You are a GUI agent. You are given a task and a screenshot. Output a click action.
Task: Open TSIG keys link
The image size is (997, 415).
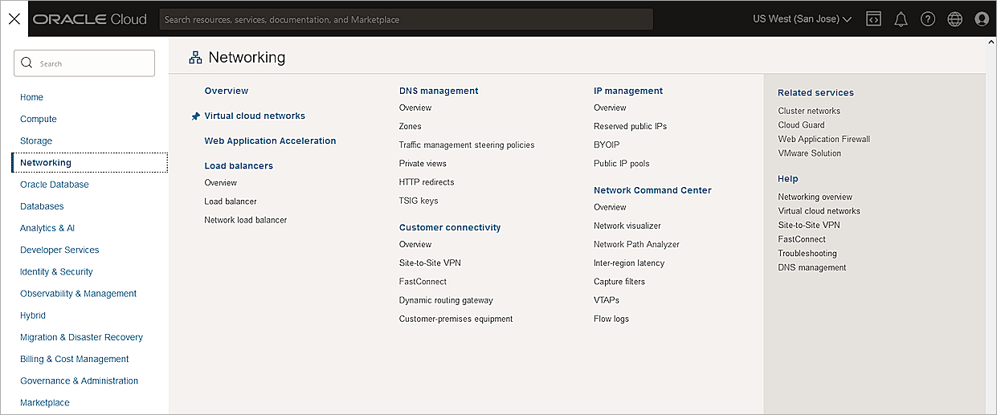419,201
